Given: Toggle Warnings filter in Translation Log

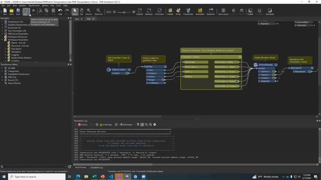Looking at the screenshot, I should (106, 124).
